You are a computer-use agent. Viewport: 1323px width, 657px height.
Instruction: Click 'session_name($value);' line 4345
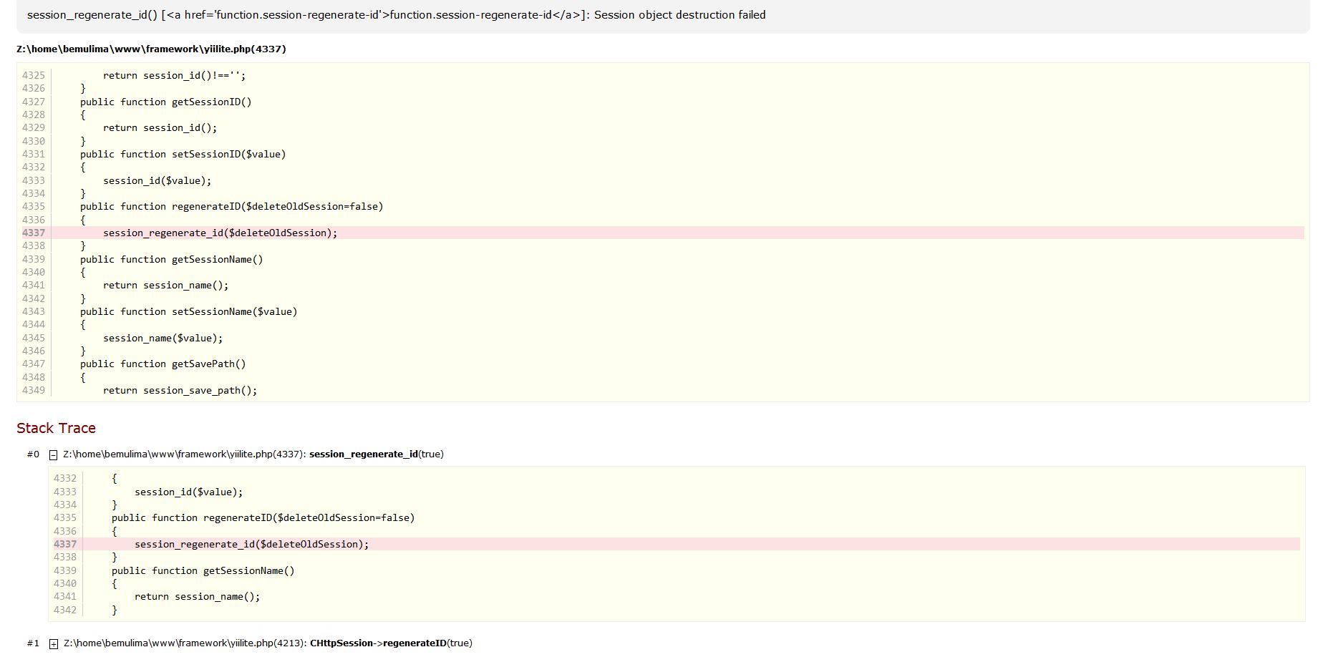click(163, 338)
